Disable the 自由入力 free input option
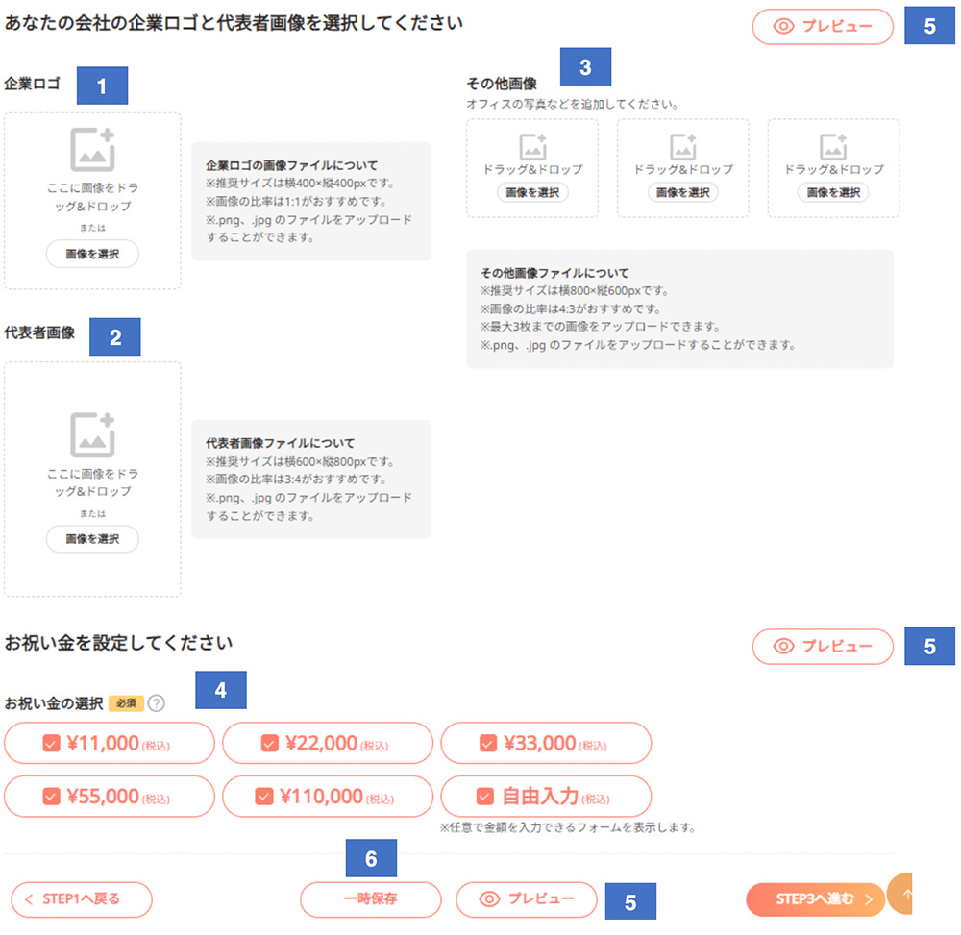 click(x=485, y=797)
